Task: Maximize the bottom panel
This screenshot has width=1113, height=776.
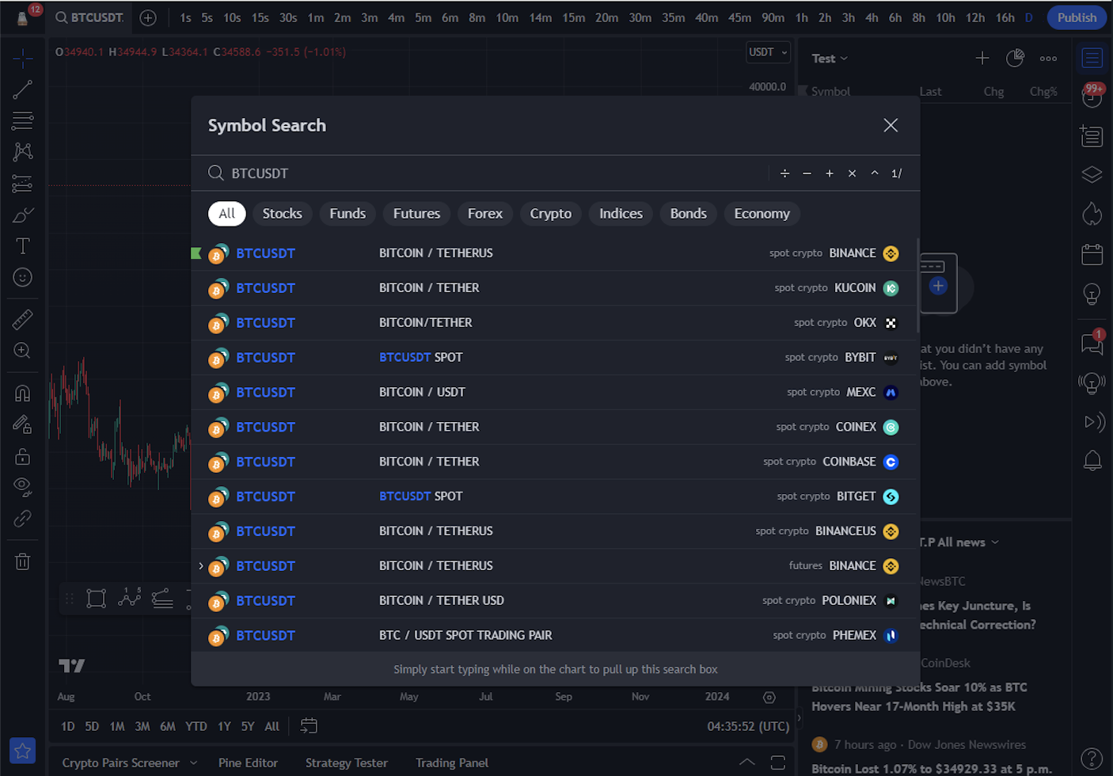Action: 778,763
